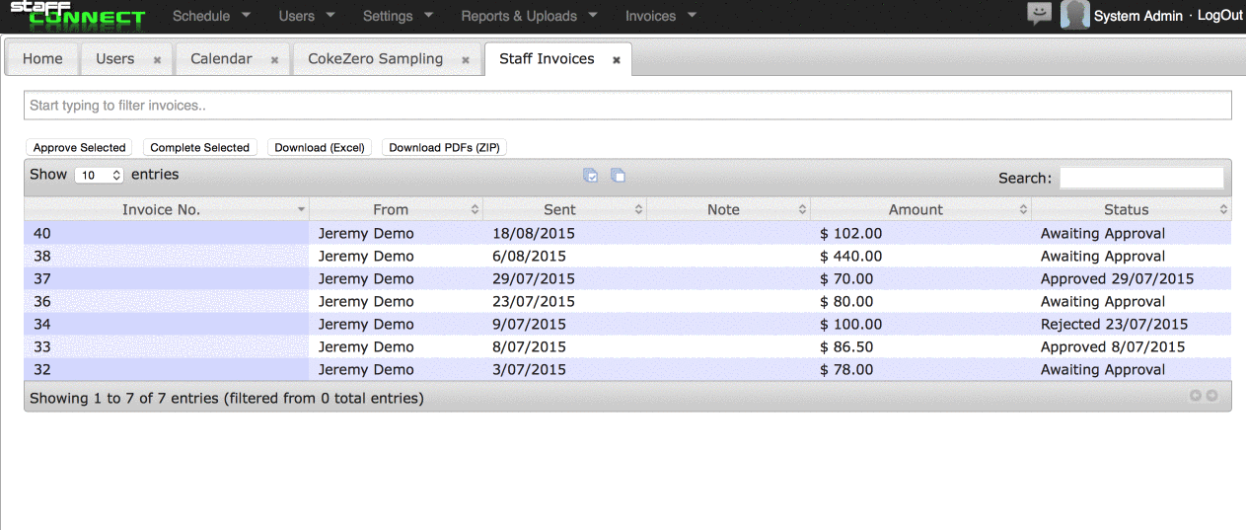Screen dimensions: 1246x530
Task: Sort table by Note column
Action: tap(729, 209)
